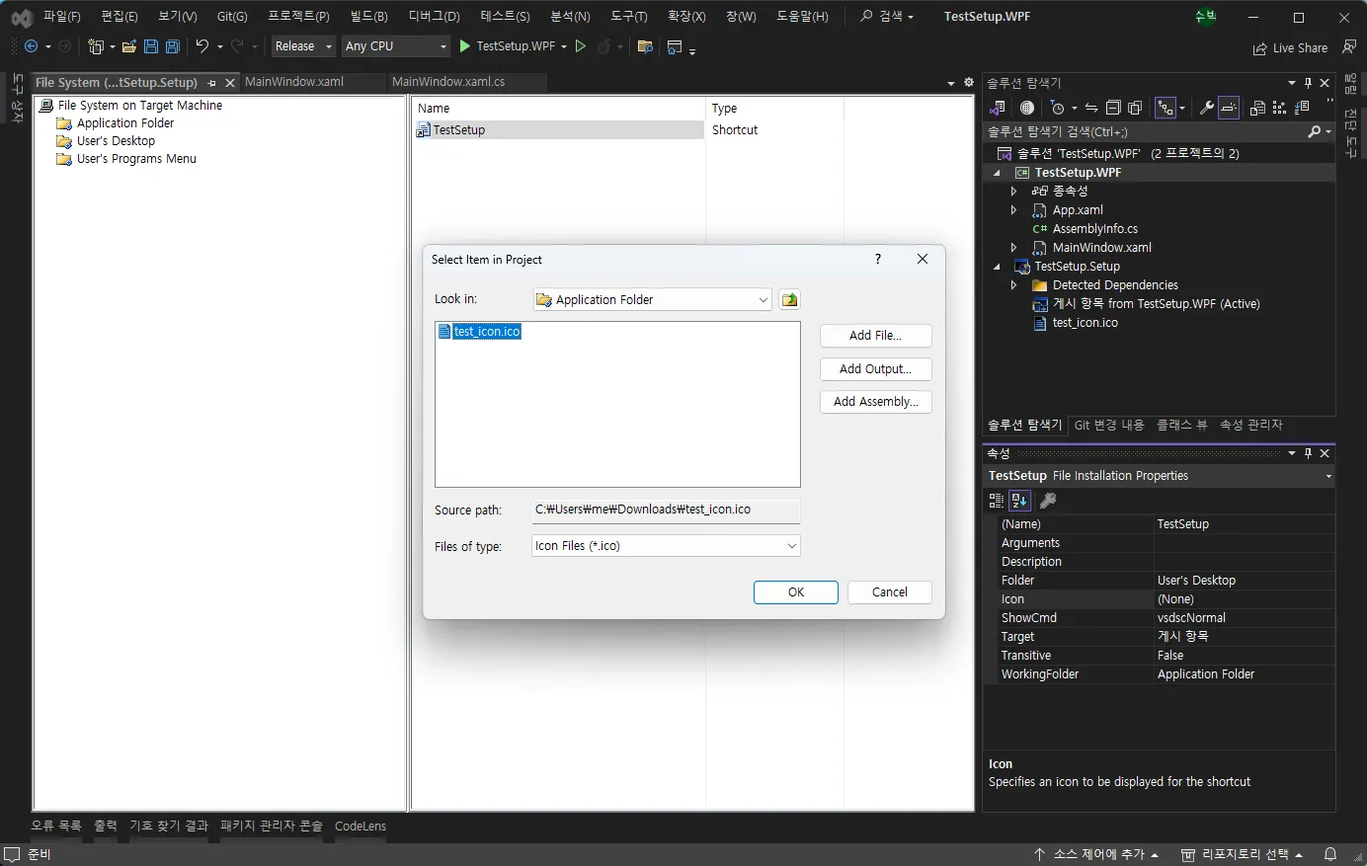
Task: Click the undo arrow icon
Action: [202, 46]
